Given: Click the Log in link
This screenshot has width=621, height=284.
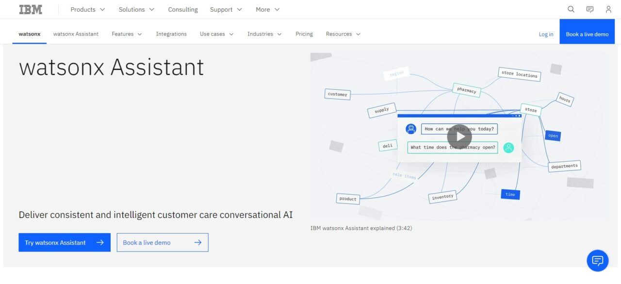Looking at the screenshot, I should click(x=546, y=34).
